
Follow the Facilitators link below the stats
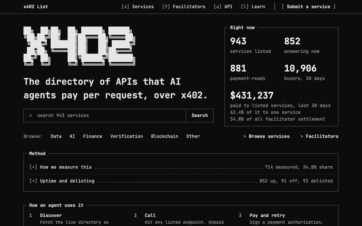click(319, 136)
